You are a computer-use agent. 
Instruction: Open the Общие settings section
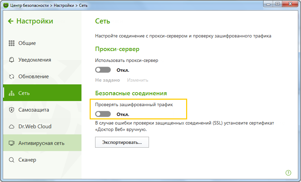(x=27, y=43)
